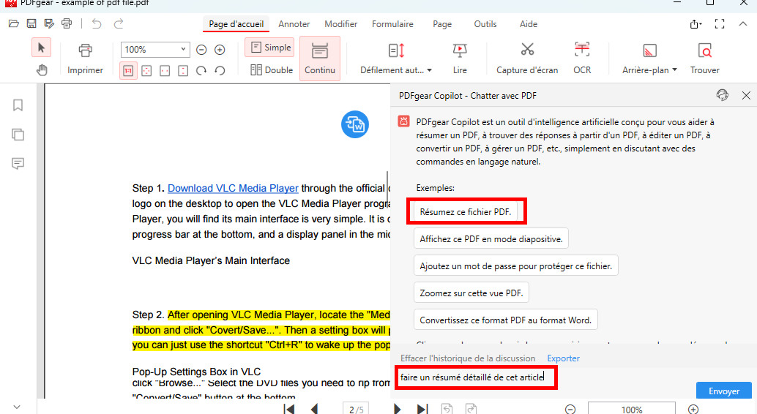Image resolution: width=757 pixels, height=414 pixels.
Task: Switch to the Annoter tab
Action: pyautogui.click(x=294, y=23)
